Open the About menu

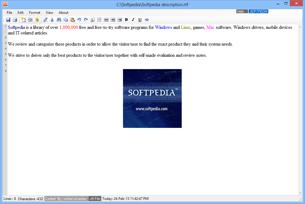point(63,13)
